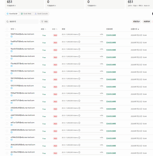Select the checkbox for f682c9c510@edu.nas-tool.com
This screenshot has height=156, width=153.
pos(7,72)
